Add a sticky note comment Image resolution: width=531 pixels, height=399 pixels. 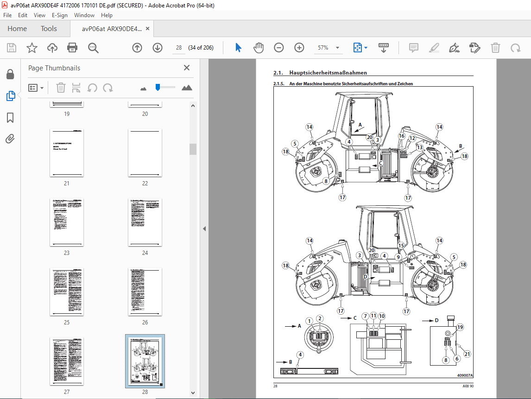(413, 48)
